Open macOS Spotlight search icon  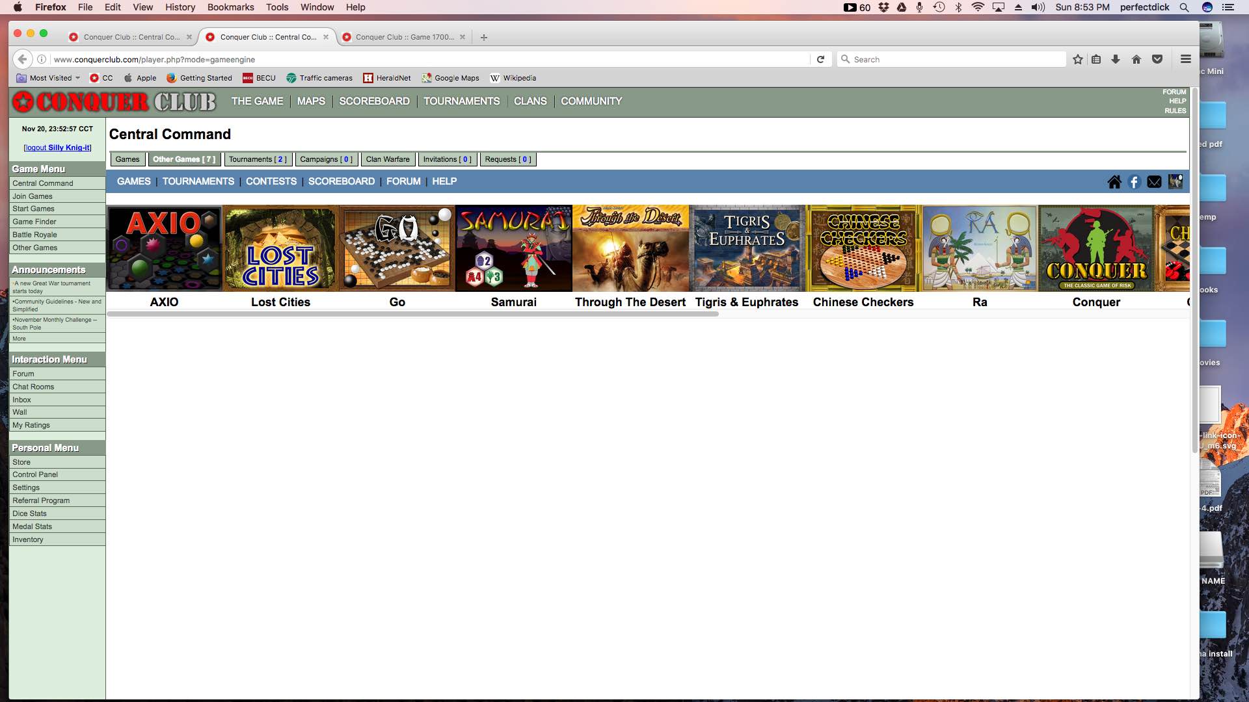(x=1184, y=7)
